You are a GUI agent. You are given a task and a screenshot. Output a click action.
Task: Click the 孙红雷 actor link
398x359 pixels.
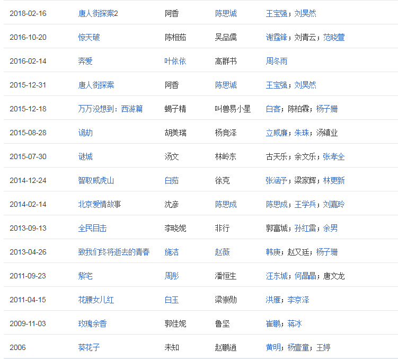305,229
